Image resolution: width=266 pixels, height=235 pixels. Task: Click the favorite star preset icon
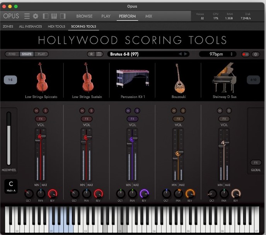tap(91, 54)
